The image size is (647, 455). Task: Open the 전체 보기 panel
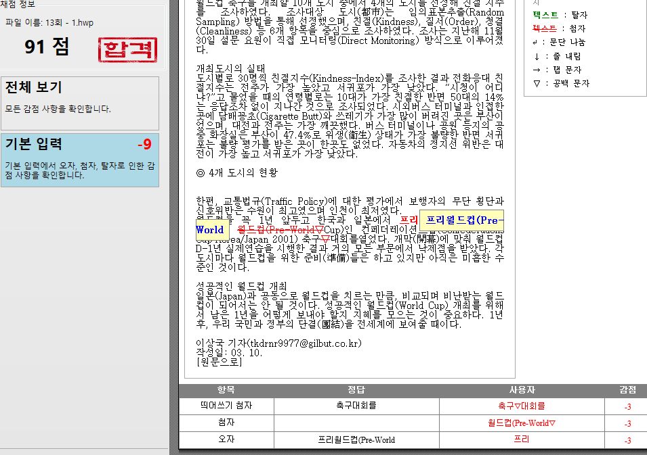[x=81, y=103]
